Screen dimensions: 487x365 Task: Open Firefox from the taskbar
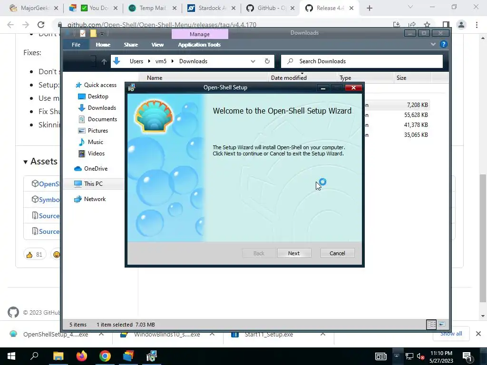pos(82,356)
